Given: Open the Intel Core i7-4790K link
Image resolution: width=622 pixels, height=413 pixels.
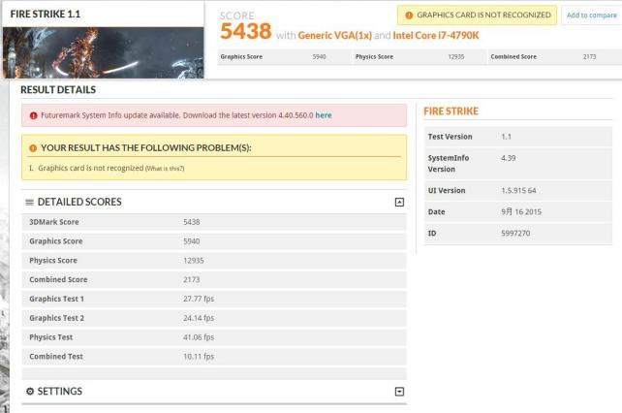Looking at the screenshot, I should [436, 35].
